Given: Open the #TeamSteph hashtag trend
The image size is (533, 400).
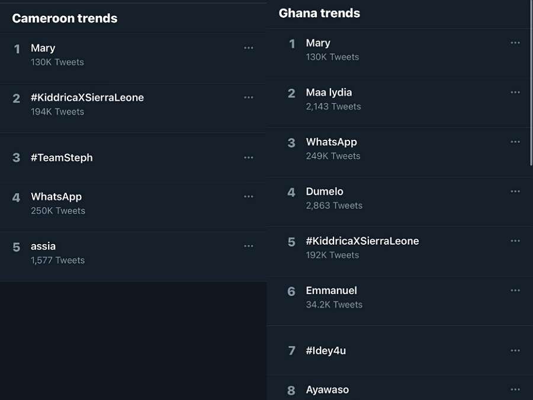Looking at the screenshot, I should tap(62, 158).
